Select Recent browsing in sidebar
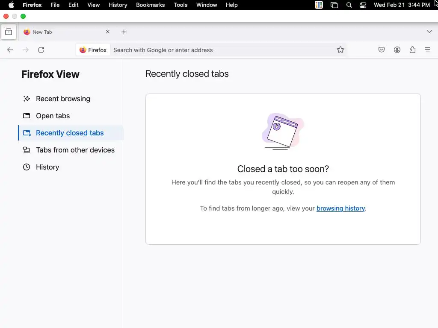This screenshot has height=328, width=438. click(71, 99)
